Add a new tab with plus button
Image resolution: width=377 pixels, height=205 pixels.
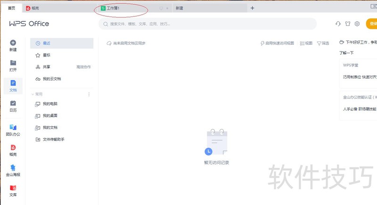[252, 8]
